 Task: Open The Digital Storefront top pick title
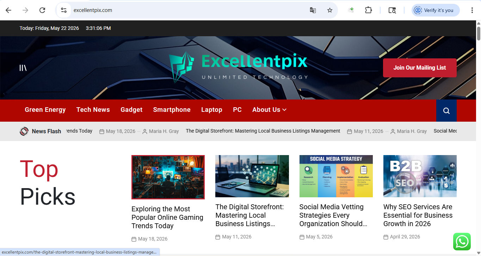tap(249, 215)
